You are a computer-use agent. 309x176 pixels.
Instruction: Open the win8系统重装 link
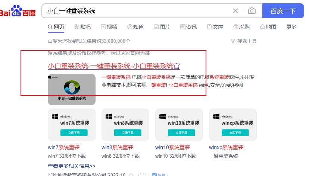pos(117,147)
